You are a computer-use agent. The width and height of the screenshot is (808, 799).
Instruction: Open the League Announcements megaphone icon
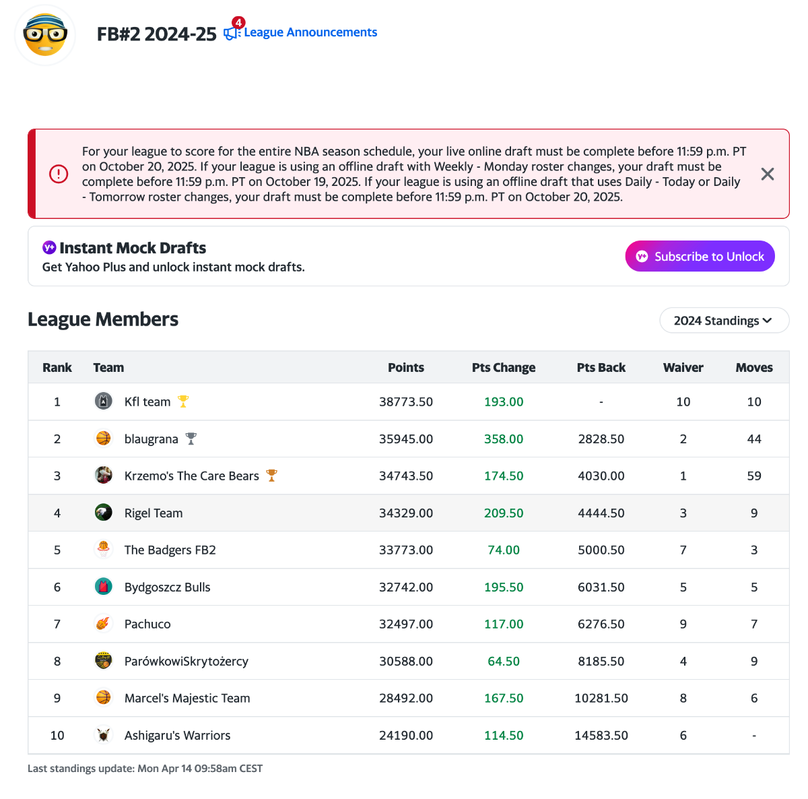[232, 33]
